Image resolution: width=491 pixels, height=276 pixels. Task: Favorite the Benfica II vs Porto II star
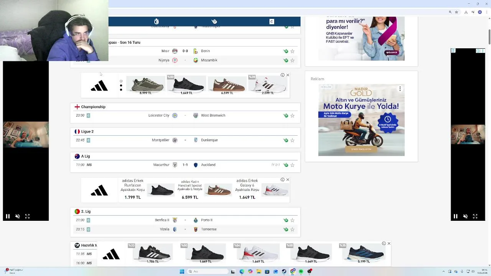tap(292, 220)
